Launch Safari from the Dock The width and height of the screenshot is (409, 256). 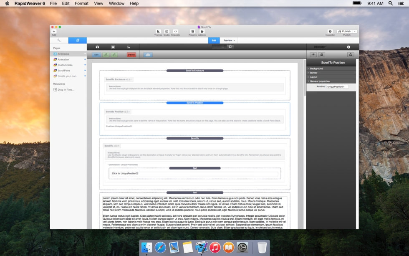160,247
